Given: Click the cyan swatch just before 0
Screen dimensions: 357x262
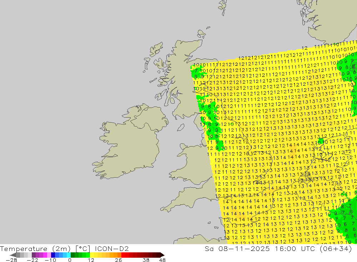Looking at the screenshot, I should pyautogui.click(x=69, y=255).
